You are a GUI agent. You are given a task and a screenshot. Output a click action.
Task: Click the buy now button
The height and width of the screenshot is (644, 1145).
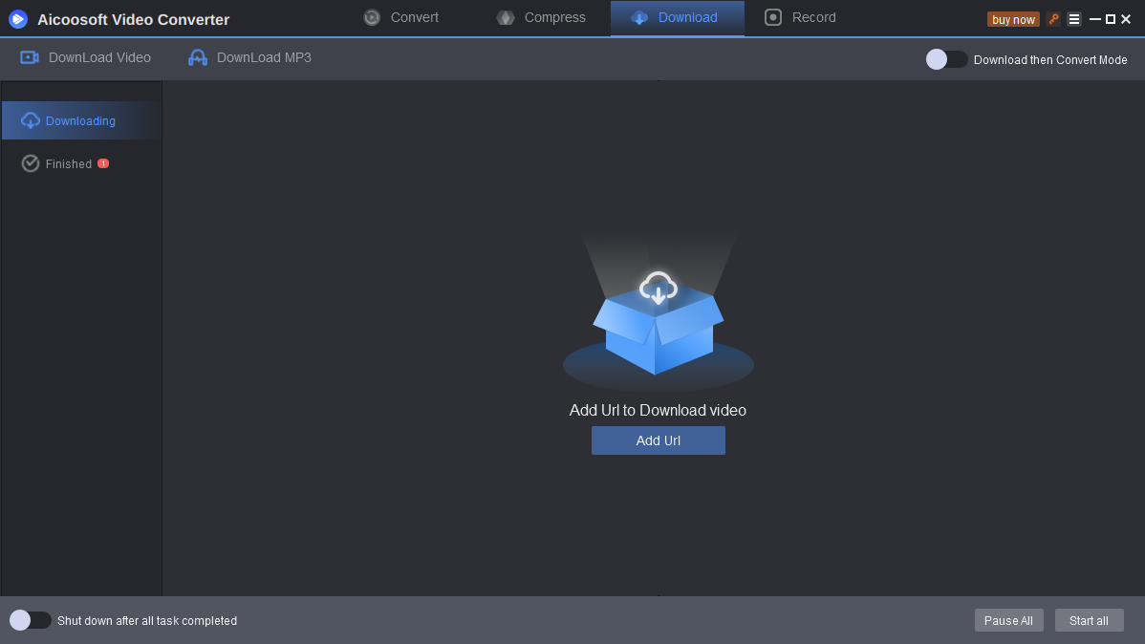tap(1013, 19)
